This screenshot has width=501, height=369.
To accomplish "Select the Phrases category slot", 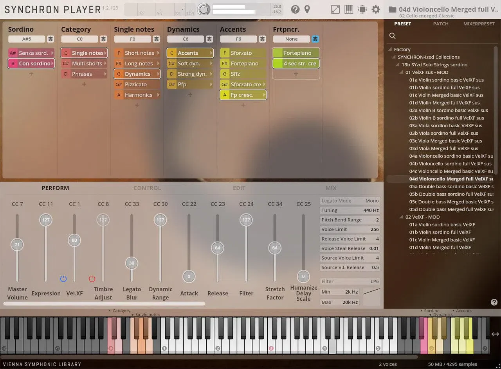I will pos(84,74).
